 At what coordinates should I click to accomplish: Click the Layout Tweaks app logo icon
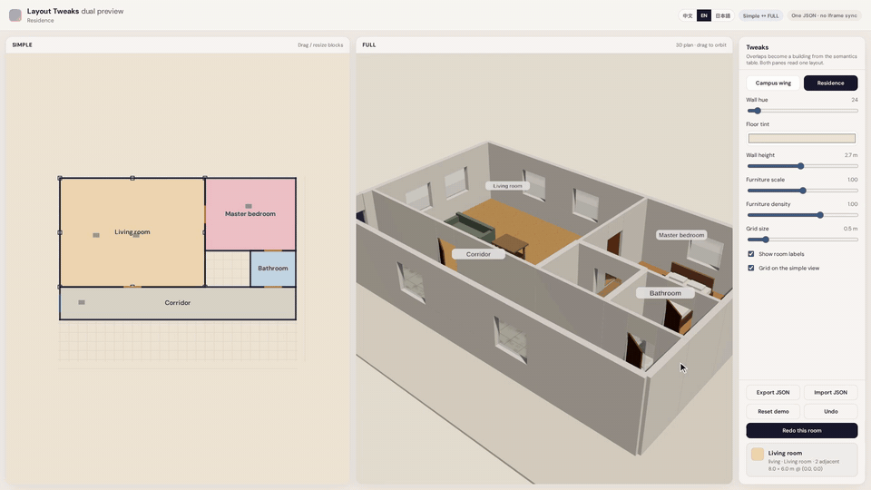15,15
